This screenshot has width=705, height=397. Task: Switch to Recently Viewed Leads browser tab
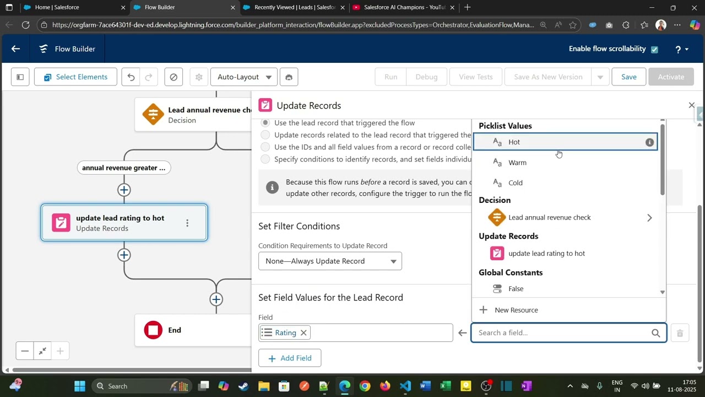294,7
